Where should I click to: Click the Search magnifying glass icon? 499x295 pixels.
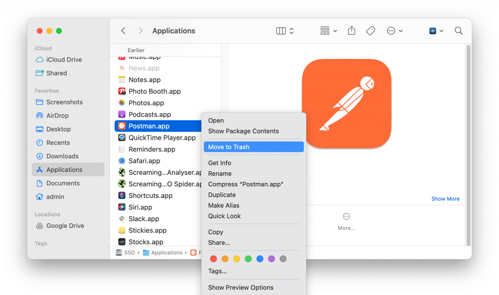pos(458,31)
